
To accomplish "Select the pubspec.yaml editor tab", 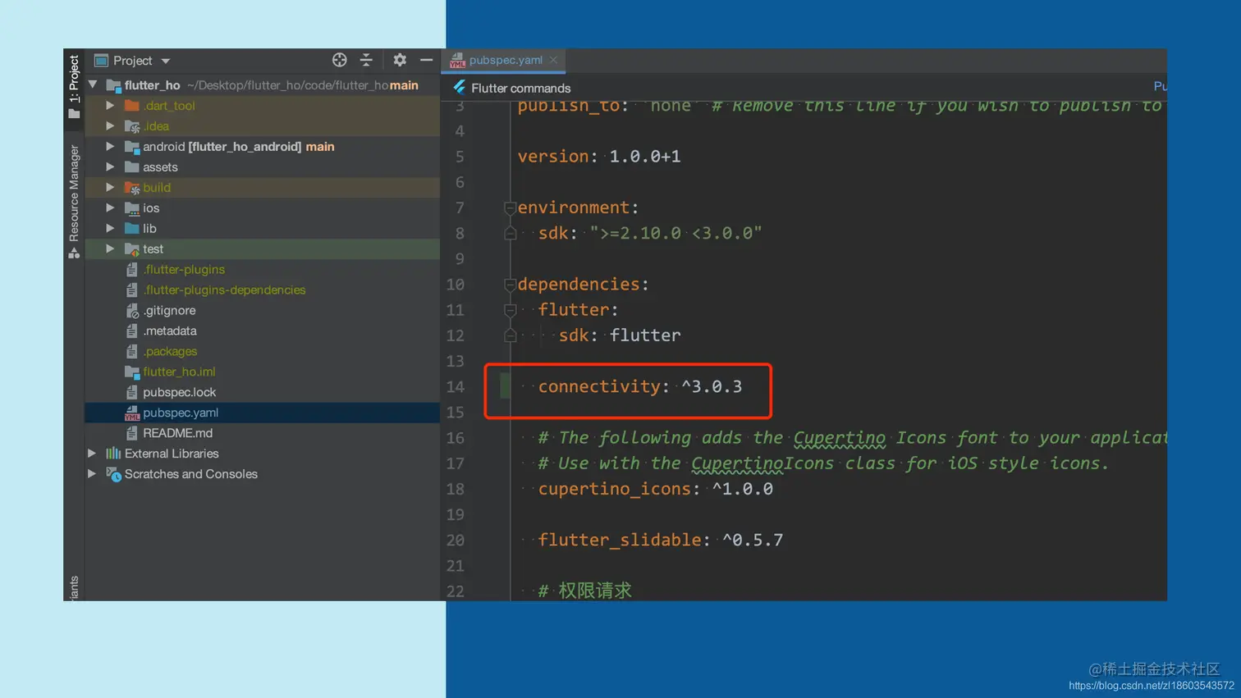I will 505,60.
